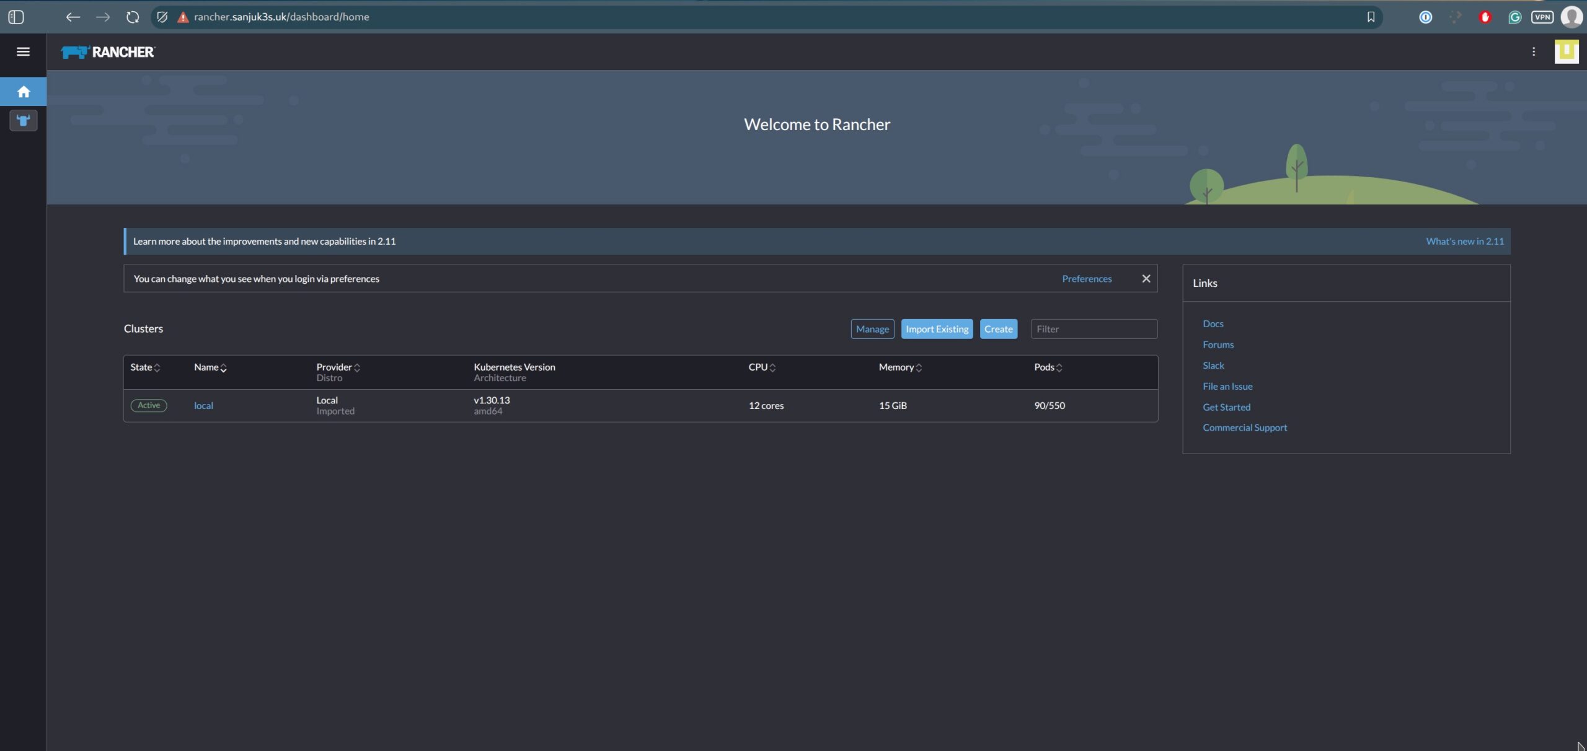Click the browser address bar URL
Image resolution: width=1587 pixels, height=751 pixels.
point(281,17)
